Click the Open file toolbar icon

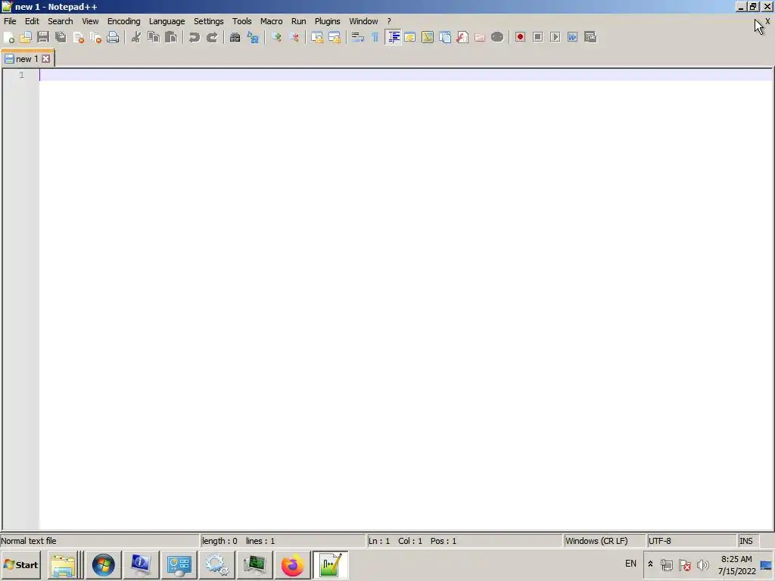[26, 38]
